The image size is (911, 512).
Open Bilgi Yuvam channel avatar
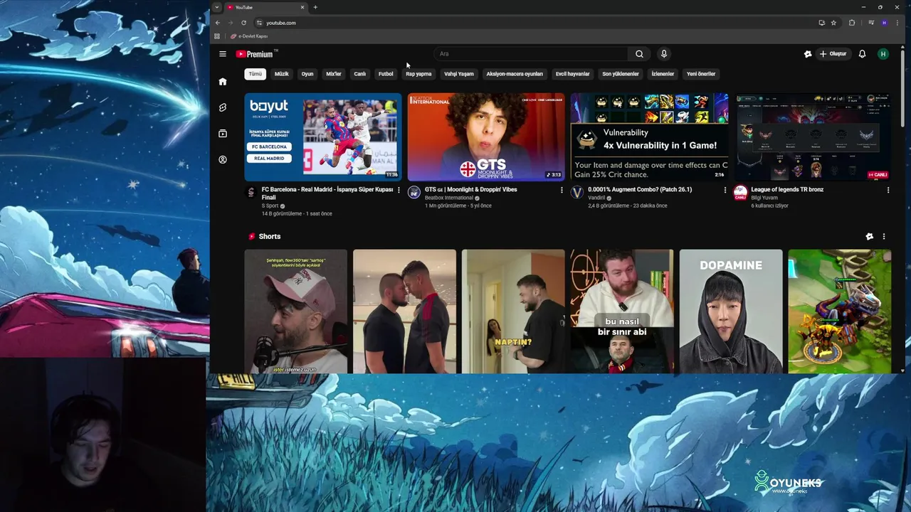740,193
